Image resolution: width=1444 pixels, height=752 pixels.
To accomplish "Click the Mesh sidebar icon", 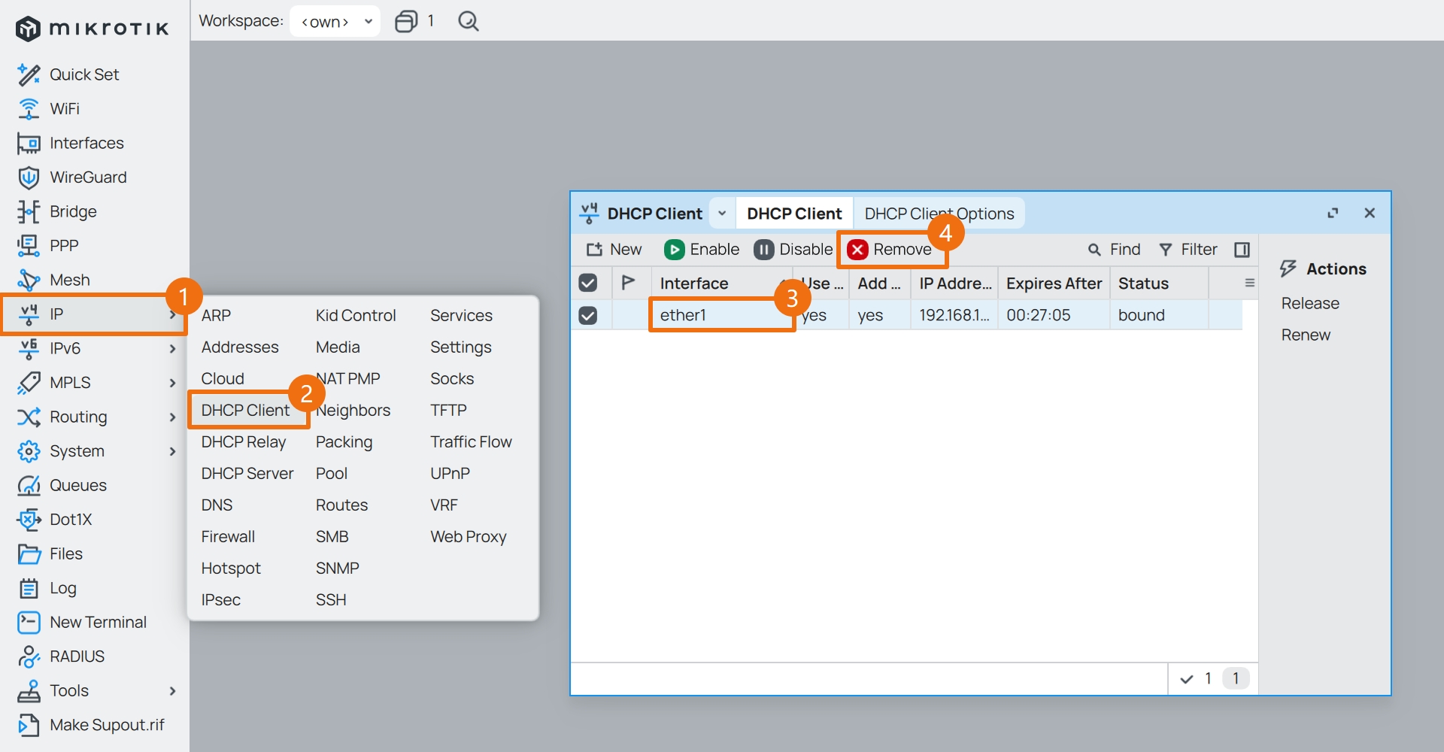I will [29, 280].
